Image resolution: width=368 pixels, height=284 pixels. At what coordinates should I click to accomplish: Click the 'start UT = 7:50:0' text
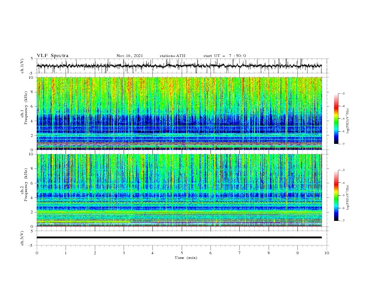(224, 56)
